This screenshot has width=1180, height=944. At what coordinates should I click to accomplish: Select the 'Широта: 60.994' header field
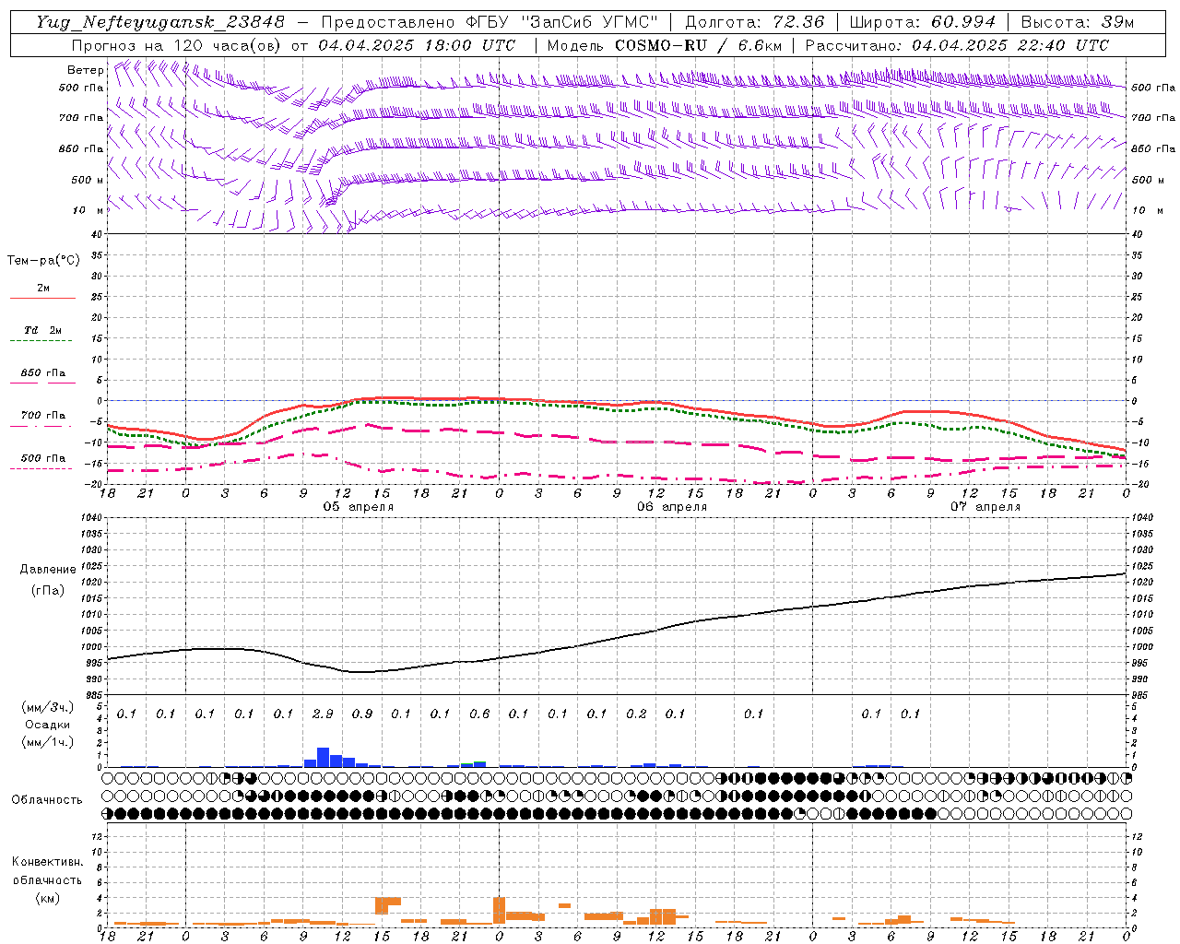(922, 22)
